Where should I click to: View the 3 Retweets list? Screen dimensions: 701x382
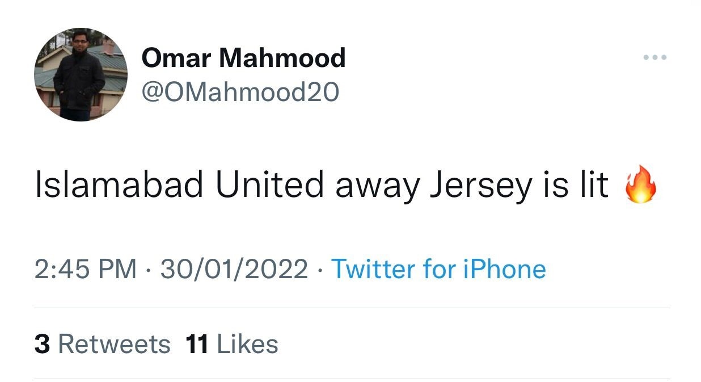click(102, 344)
